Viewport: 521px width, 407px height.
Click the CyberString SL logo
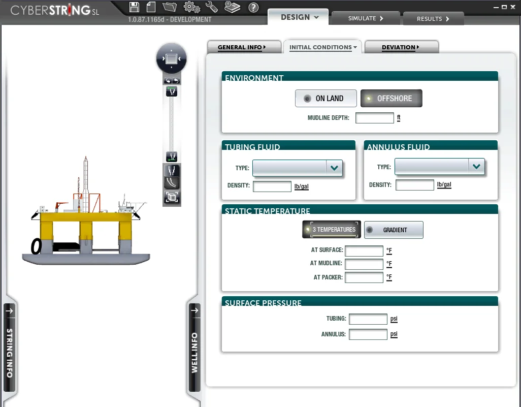[x=55, y=10]
